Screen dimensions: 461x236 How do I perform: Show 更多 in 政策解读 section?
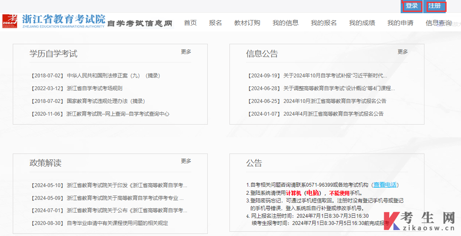coord(186,161)
